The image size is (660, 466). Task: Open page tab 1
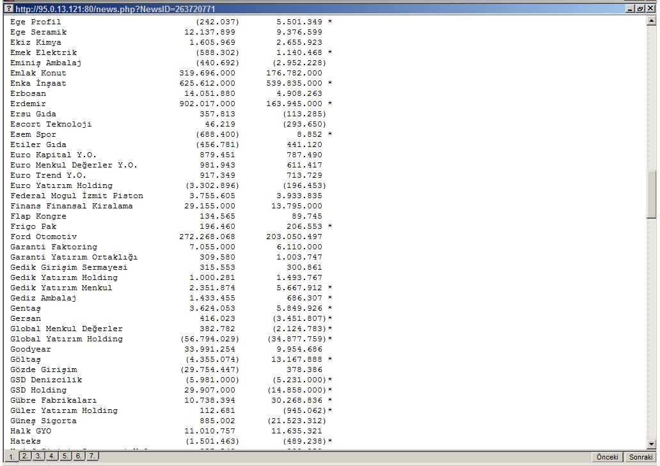pyautogui.click(x=12, y=456)
